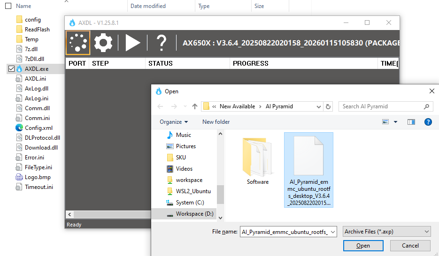Viewport: 439px width, 256px height.
Task: Uncheck the AXDL.exe file checkbox
Action: 11,69
